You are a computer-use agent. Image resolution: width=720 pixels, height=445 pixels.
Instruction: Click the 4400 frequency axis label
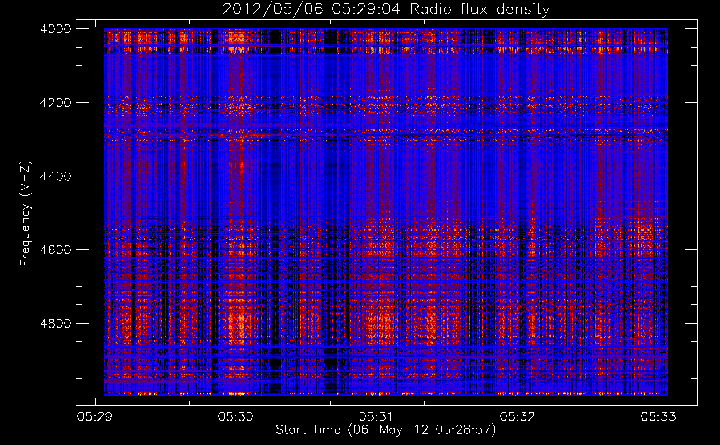point(56,176)
